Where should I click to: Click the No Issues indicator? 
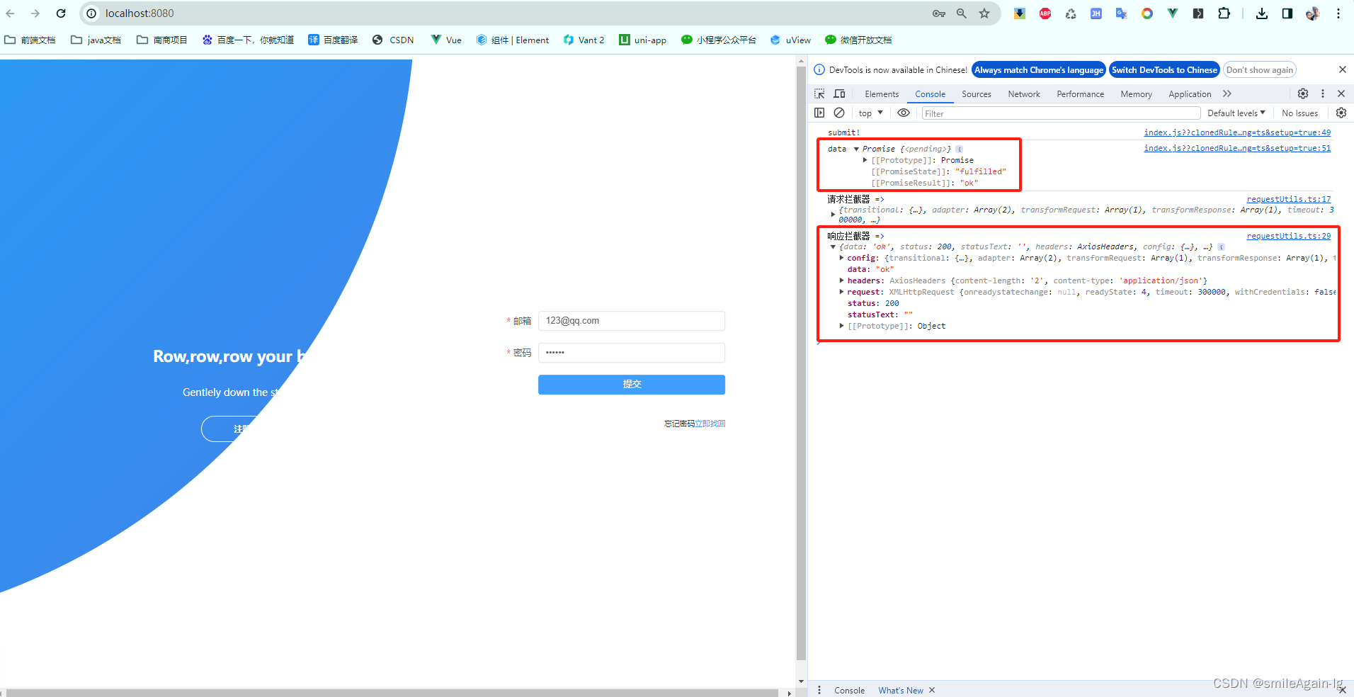click(x=1299, y=113)
